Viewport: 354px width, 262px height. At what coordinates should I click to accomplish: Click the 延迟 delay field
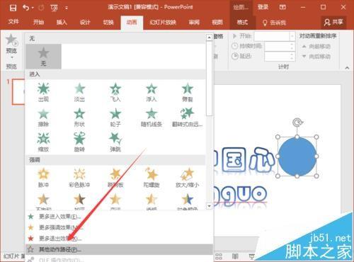(277, 56)
